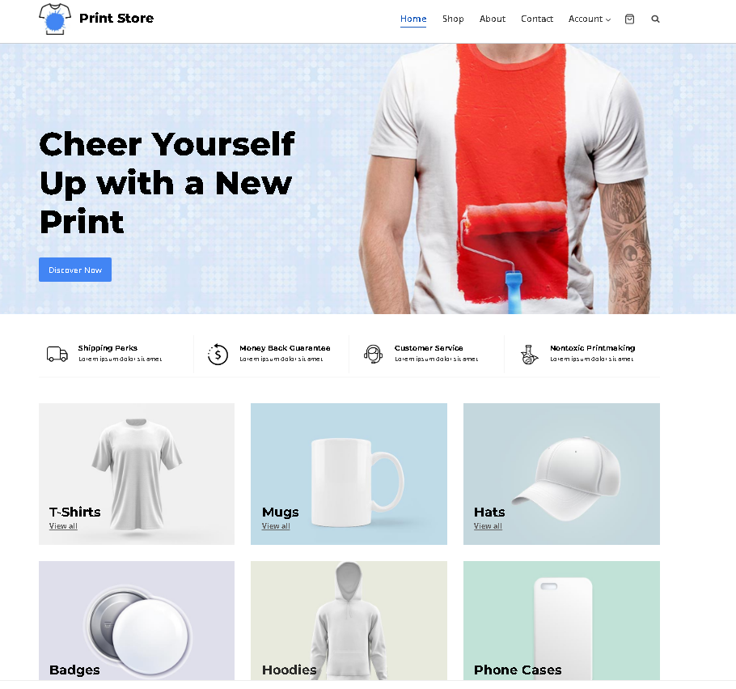Viewport: 736px width, 689px height.
Task: Open the About page link
Action: pyautogui.click(x=493, y=19)
